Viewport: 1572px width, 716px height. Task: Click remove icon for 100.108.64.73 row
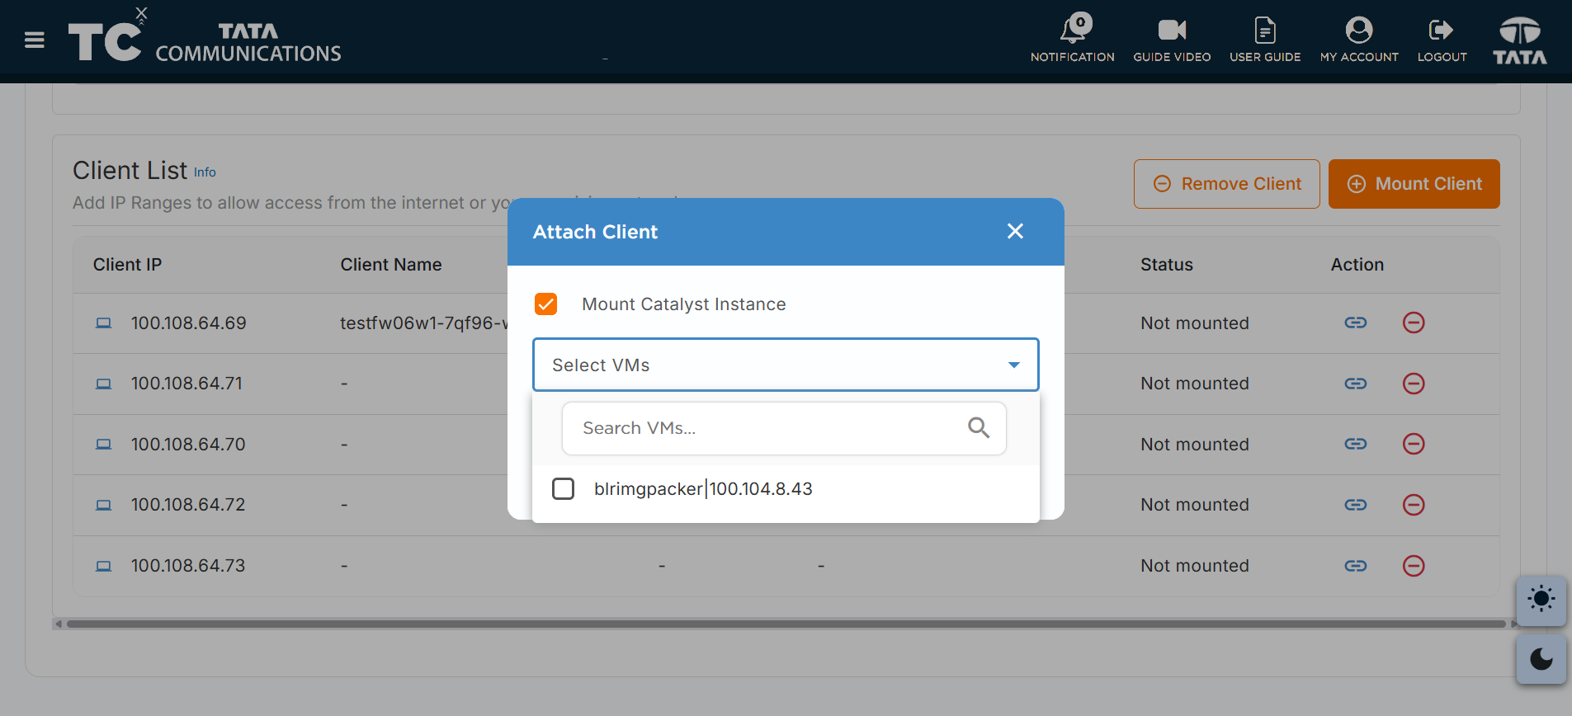[1414, 566]
